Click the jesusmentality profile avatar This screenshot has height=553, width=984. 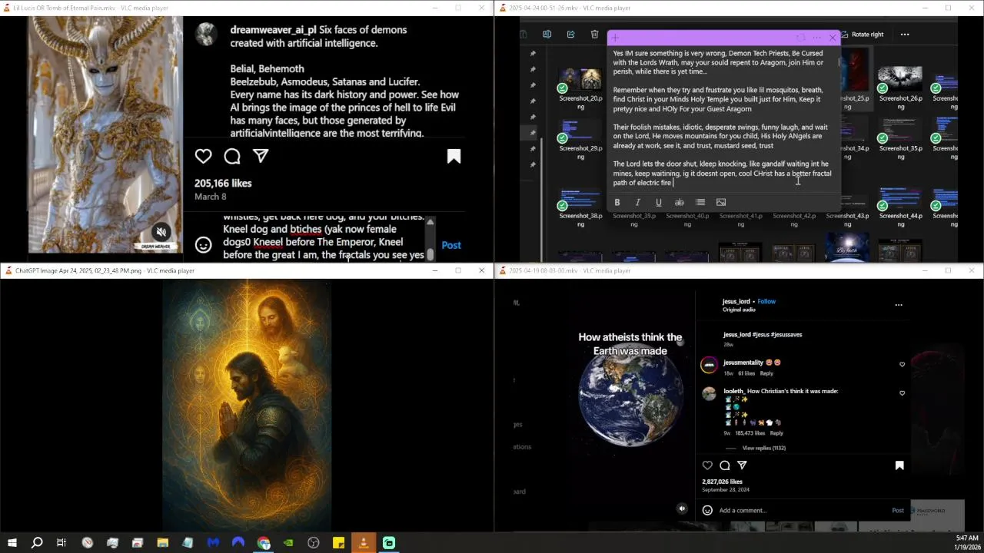point(709,366)
